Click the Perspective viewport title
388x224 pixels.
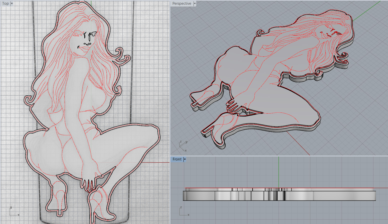coord(182,3)
